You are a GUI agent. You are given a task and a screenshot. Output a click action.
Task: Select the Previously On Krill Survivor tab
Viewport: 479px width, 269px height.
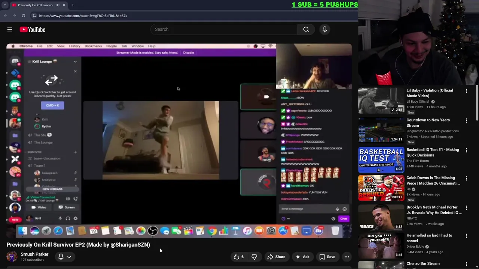pyautogui.click(x=36, y=5)
